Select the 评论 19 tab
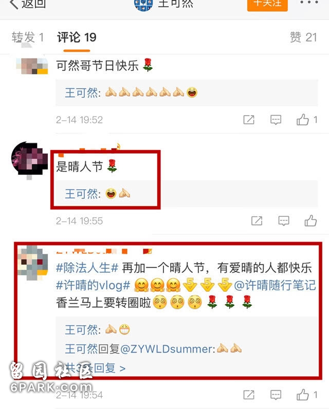This screenshot has width=329, height=409. [77, 38]
